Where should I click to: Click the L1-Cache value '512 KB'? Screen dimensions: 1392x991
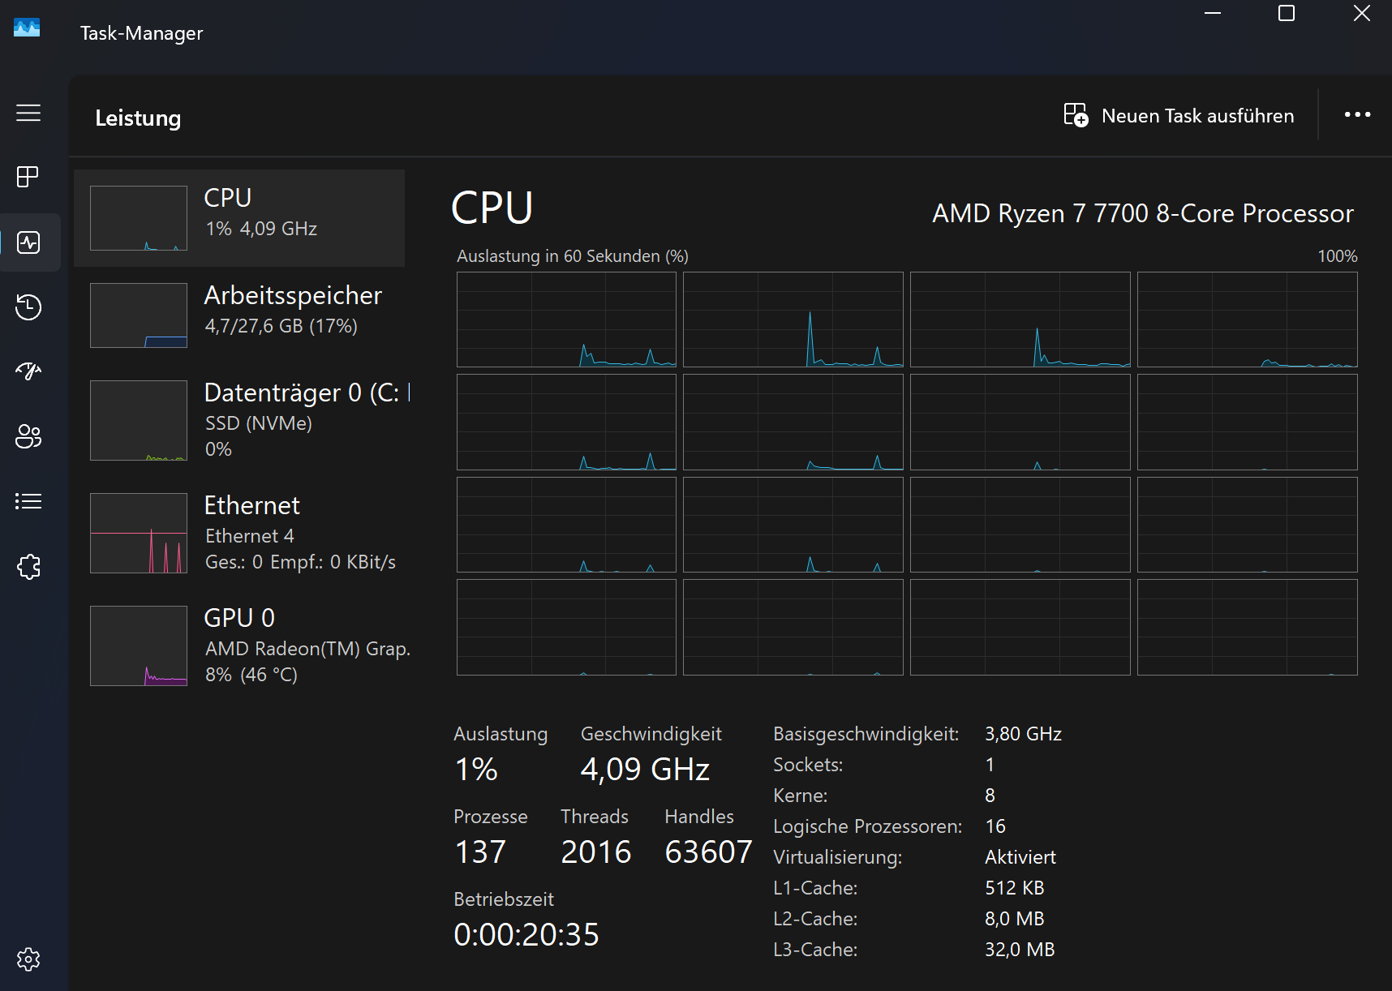(x=1014, y=888)
